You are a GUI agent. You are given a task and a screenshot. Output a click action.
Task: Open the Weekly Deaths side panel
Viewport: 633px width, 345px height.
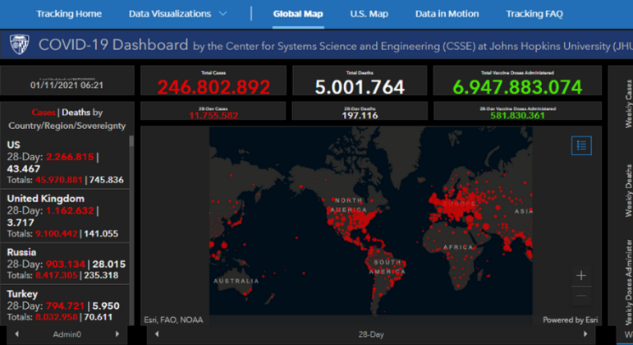click(628, 191)
